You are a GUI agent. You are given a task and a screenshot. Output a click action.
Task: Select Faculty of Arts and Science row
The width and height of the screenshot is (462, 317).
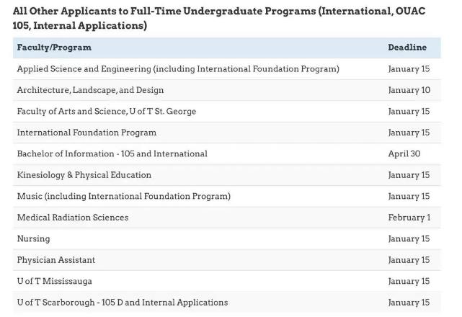click(106, 112)
